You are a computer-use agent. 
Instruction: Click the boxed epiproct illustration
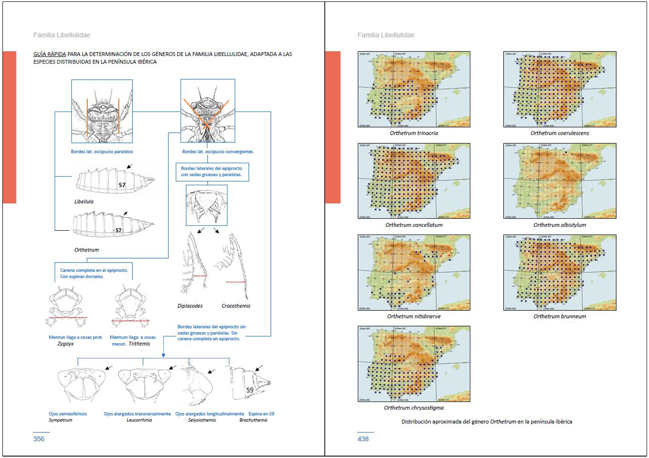pyautogui.click(x=206, y=205)
